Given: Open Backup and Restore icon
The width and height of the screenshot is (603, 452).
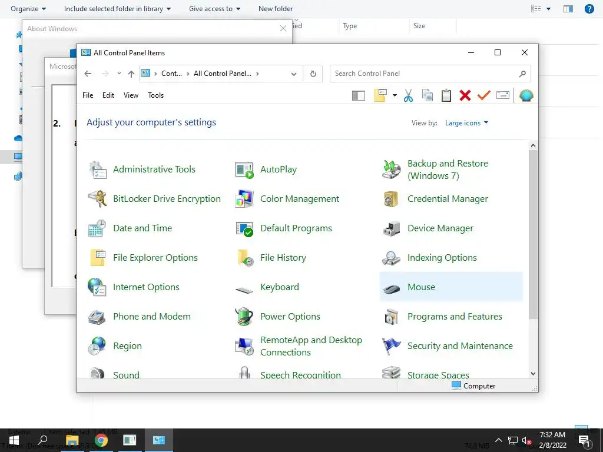Looking at the screenshot, I should [x=392, y=169].
